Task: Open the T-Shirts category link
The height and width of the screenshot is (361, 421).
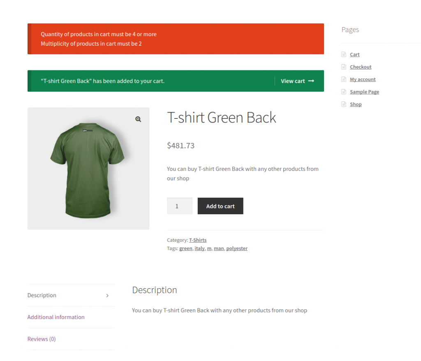Action: [198, 240]
